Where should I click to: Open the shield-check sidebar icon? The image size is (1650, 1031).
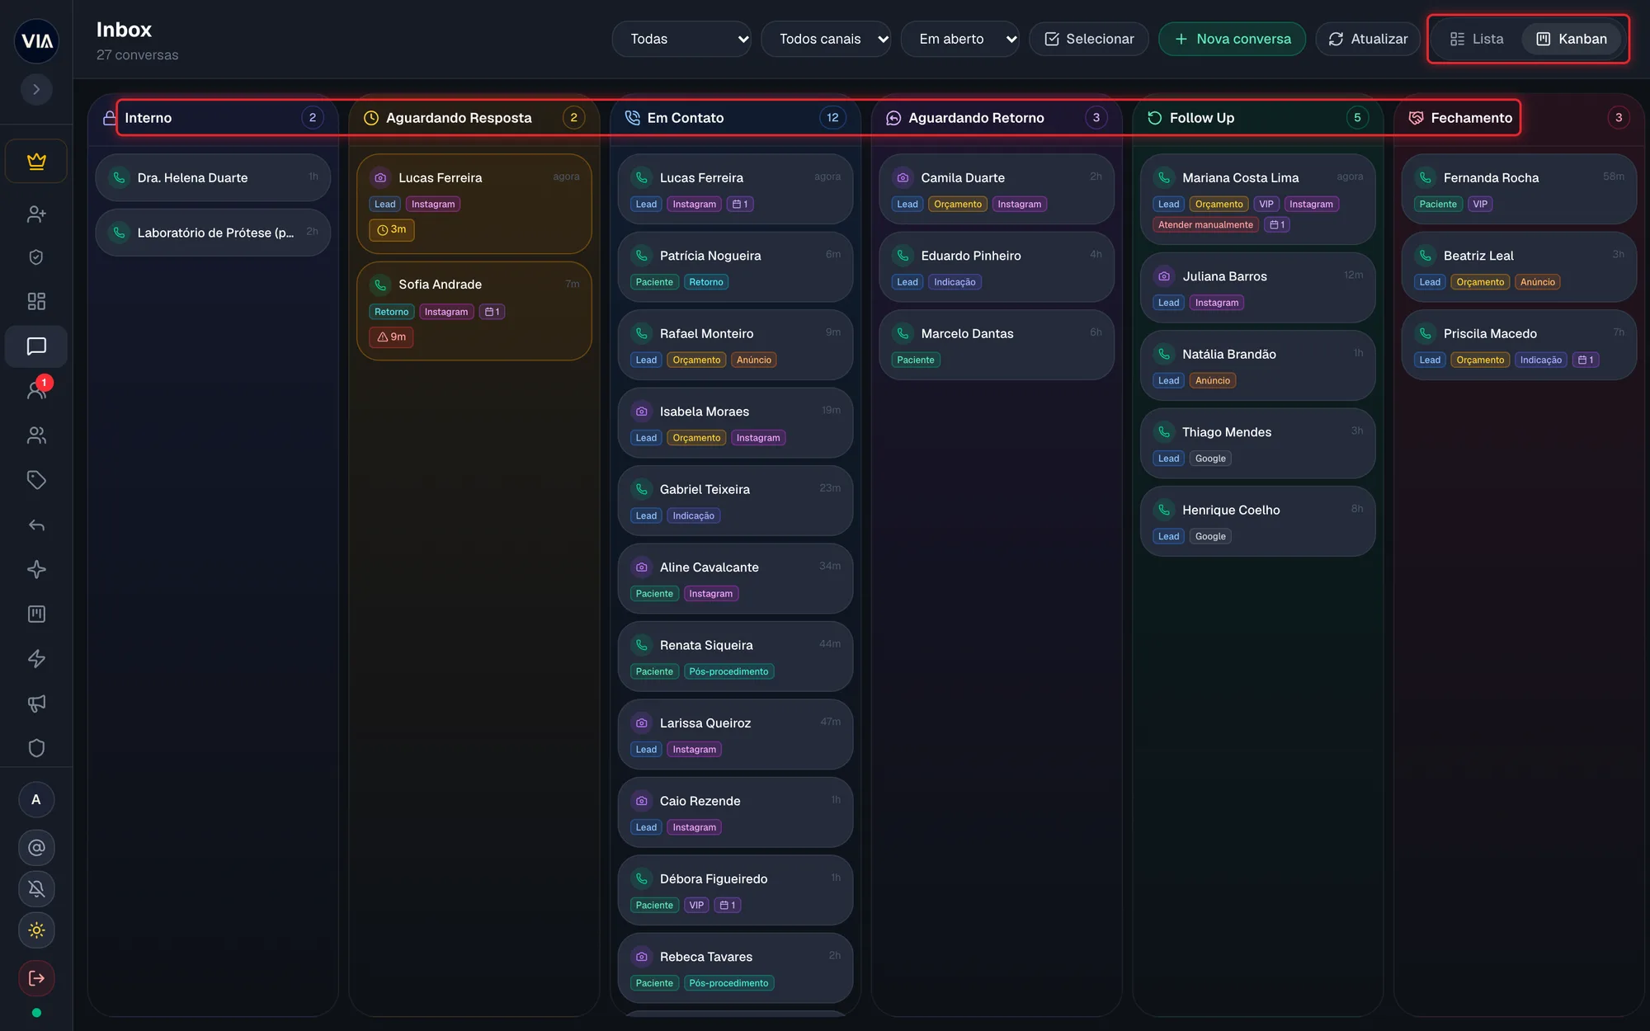[36, 257]
